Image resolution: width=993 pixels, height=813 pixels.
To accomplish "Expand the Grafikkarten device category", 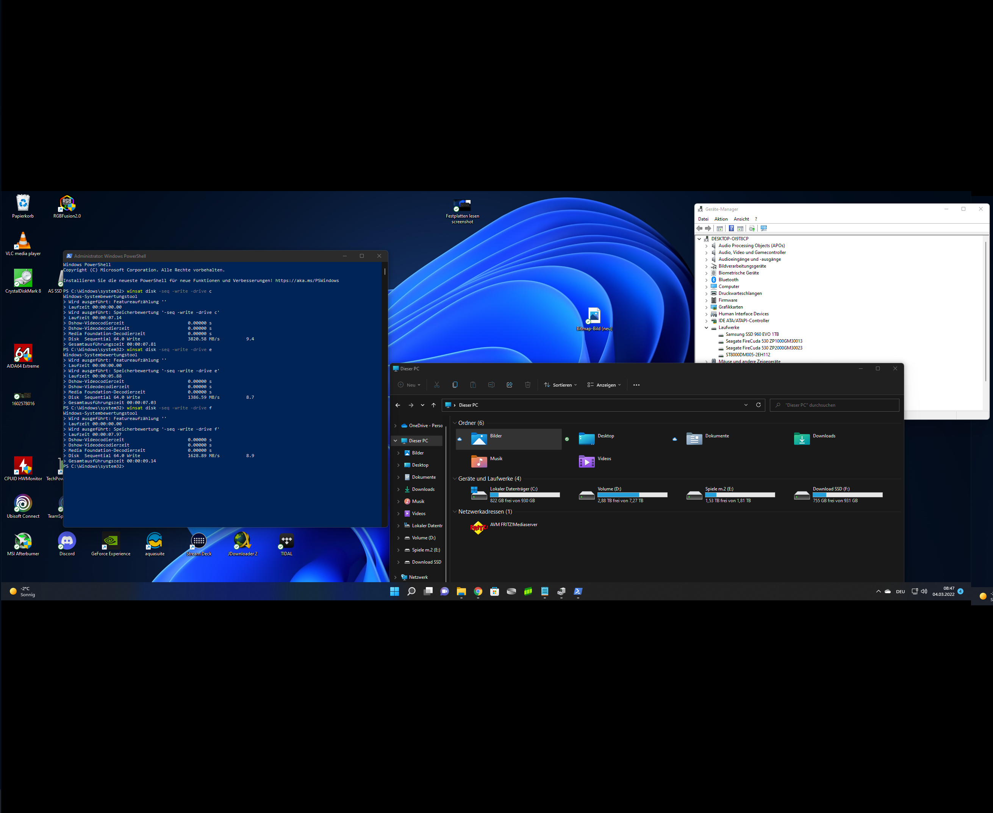I will pyautogui.click(x=707, y=307).
